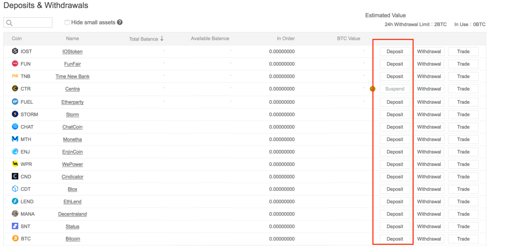Open the Centra name link
The image size is (507, 246).
pyautogui.click(x=73, y=89)
